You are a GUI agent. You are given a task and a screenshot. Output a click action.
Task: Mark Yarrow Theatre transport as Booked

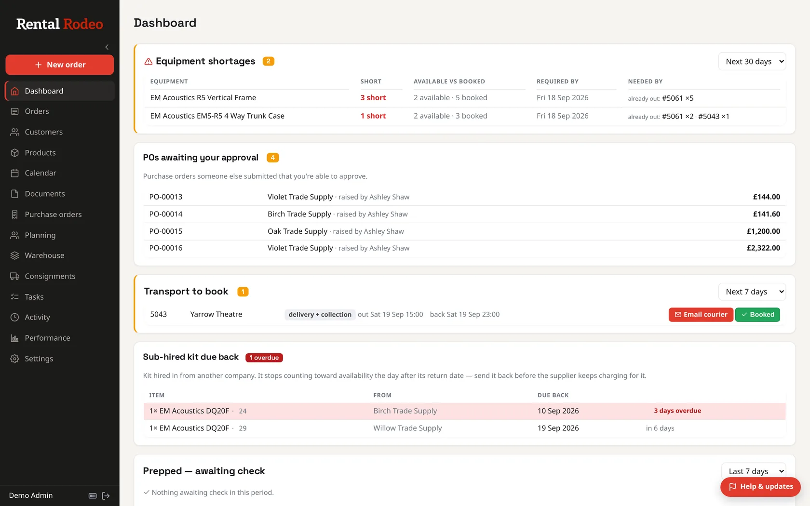pyautogui.click(x=757, y=315)
